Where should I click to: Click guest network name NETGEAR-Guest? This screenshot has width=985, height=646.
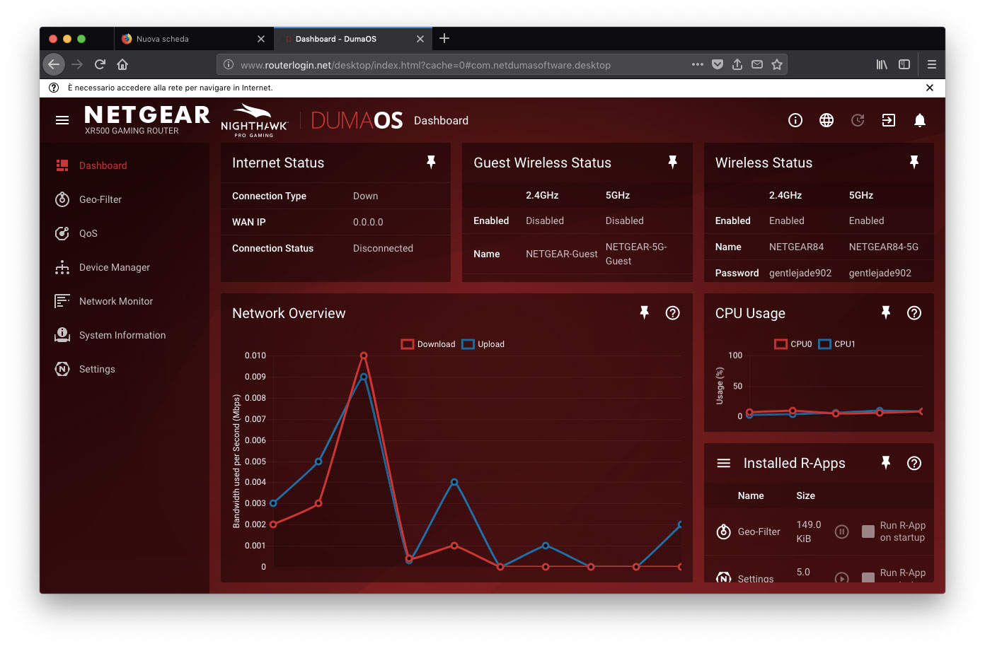(x=562, y=254)
